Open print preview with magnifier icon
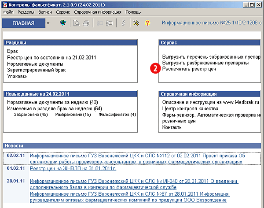 (76, 23)
